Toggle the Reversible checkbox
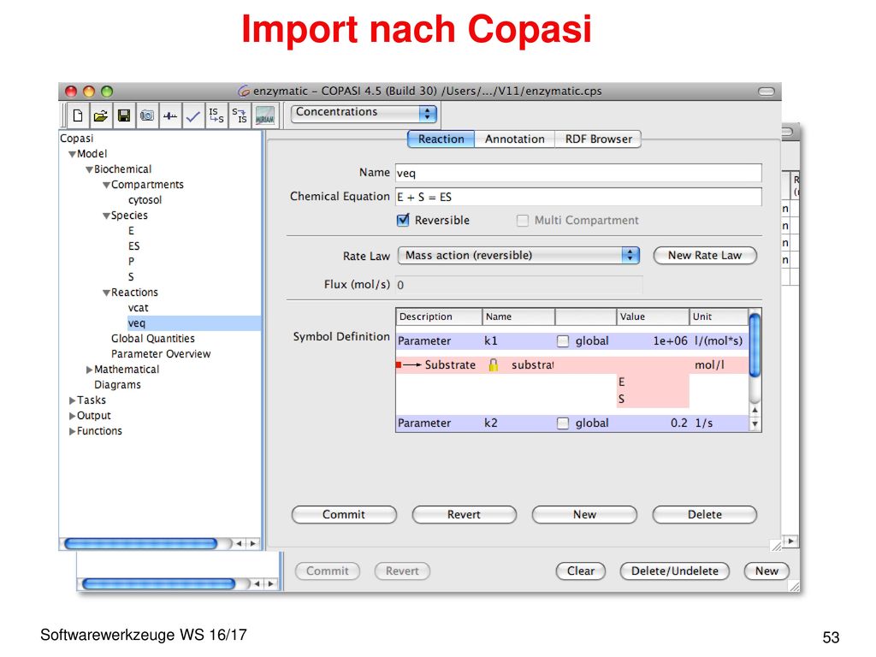The width and height of the screenshot is (876, 657). [403, 220]
